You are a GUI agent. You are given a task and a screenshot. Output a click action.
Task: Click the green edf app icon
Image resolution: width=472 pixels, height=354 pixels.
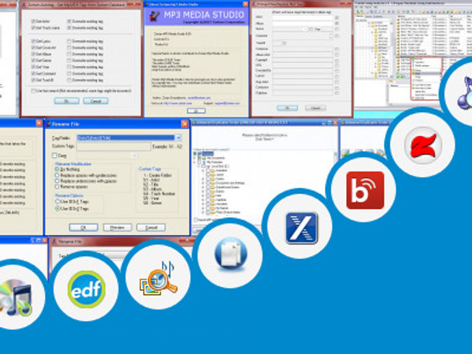[x=87, y=289]
